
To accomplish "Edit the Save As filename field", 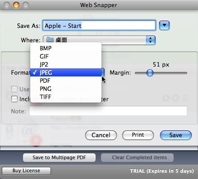I will click(99, 26).
